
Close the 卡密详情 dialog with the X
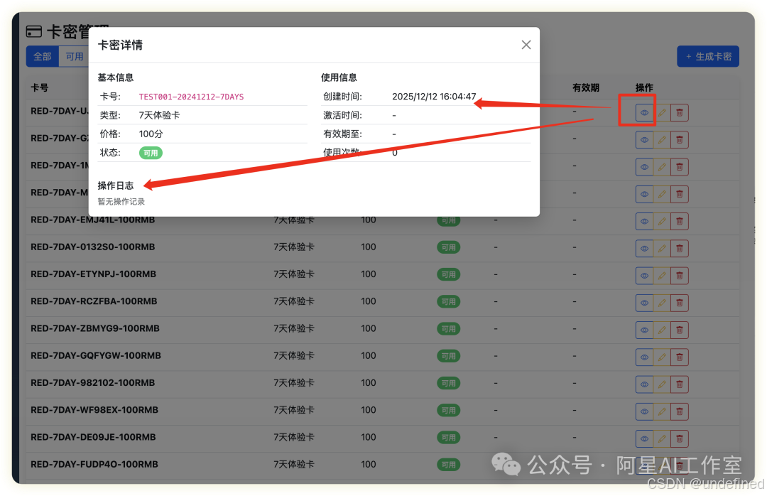(526, 45)
